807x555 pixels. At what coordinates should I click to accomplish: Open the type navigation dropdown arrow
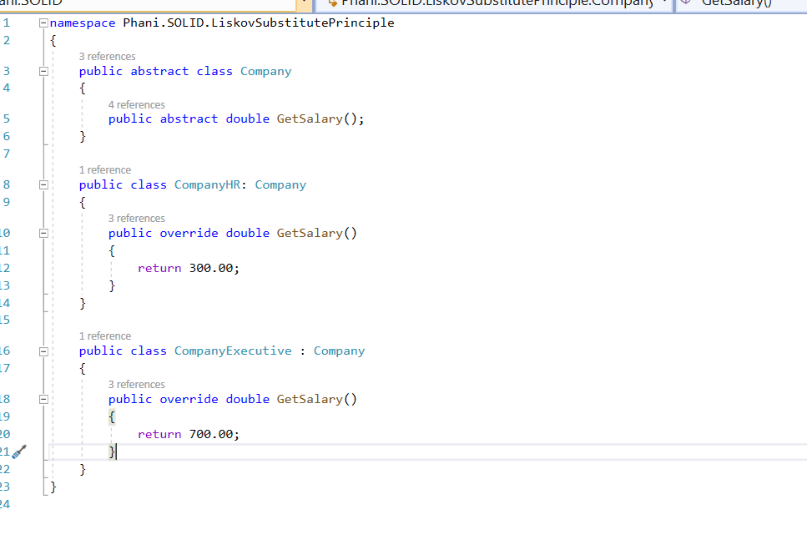tap(663, 3)
